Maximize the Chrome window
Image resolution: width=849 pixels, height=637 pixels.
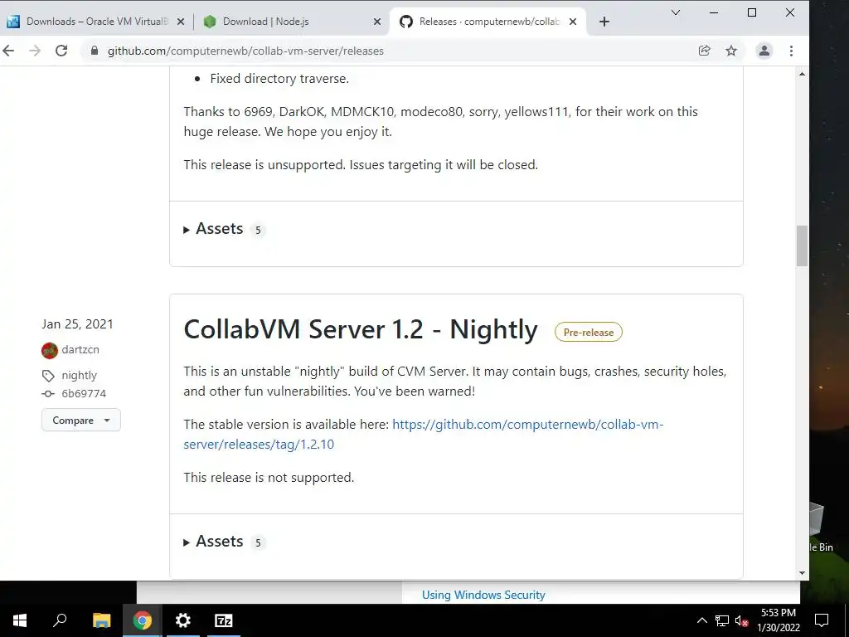(x=752, y=12)
